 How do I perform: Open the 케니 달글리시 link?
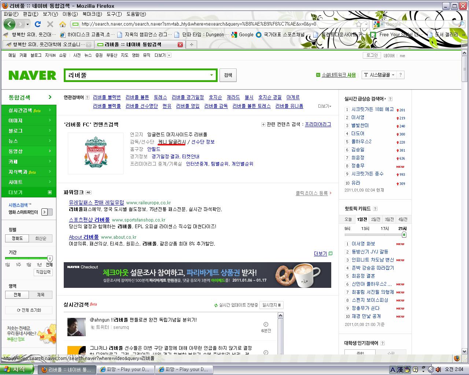[x=171, y=142]
